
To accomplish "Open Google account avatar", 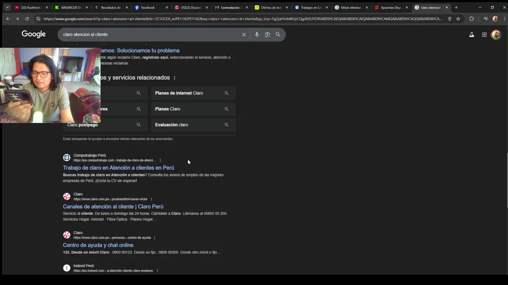I will pyautogui.click(x=496, y=34).
